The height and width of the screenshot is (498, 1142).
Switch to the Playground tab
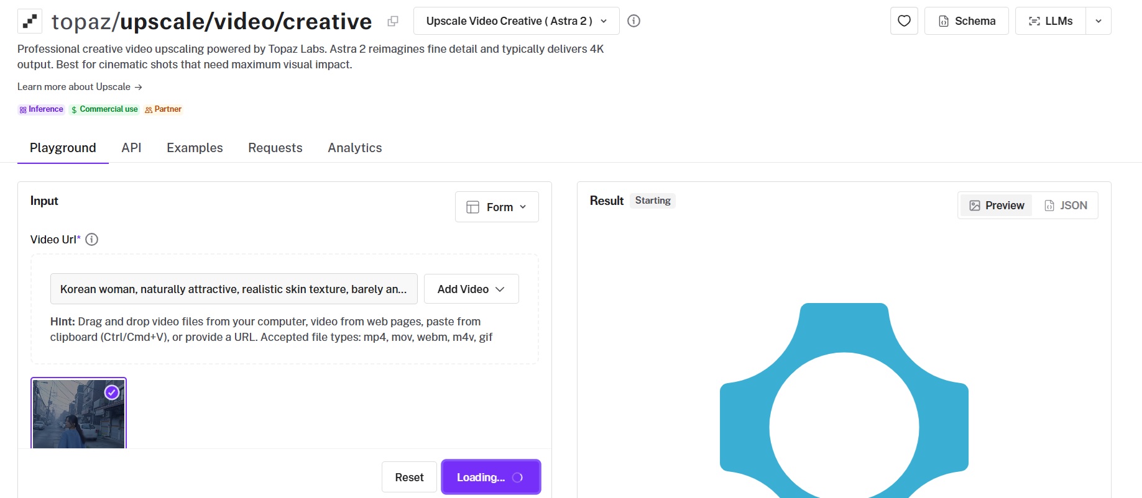coord(63,148)
